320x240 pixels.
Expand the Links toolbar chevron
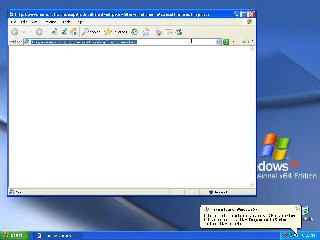click(x=253, y=41)
